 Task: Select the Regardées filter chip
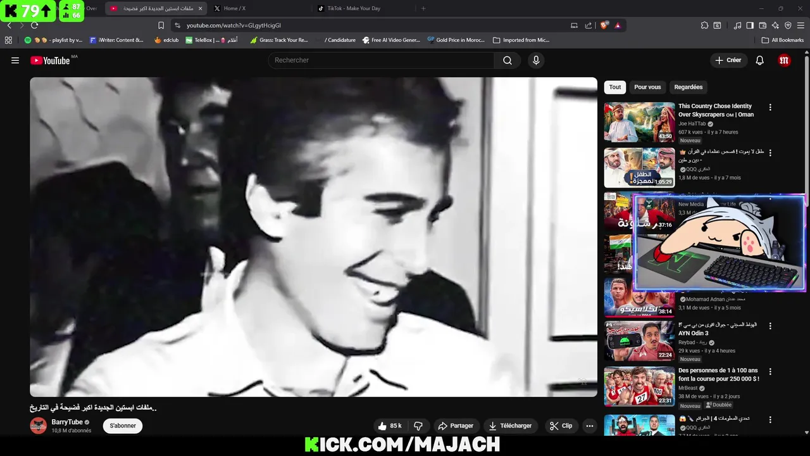click(688, 87)
